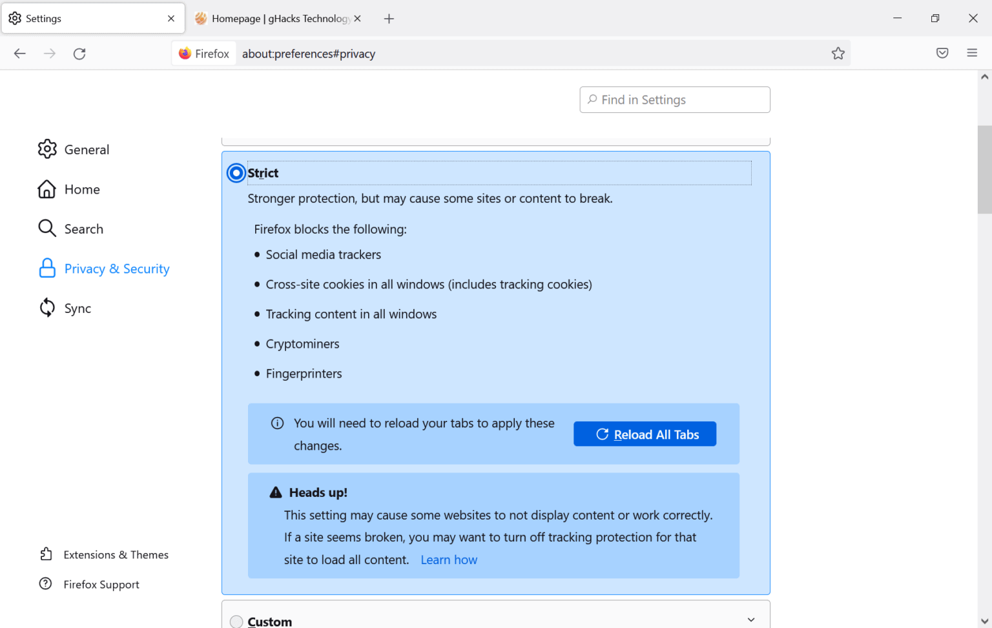Click the Privacy & Security lock icon
Screen dimensions: 992x628
click(47, 268)
